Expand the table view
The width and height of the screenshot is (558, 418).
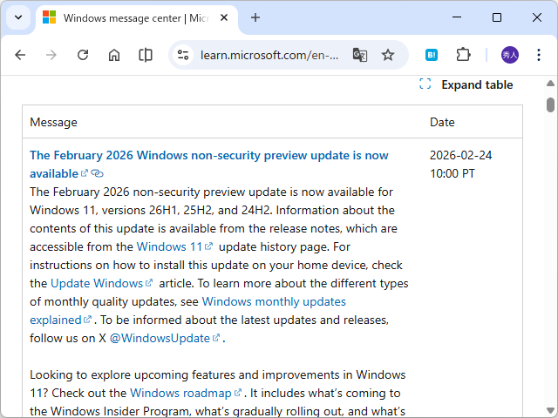[x=466, y=84]
